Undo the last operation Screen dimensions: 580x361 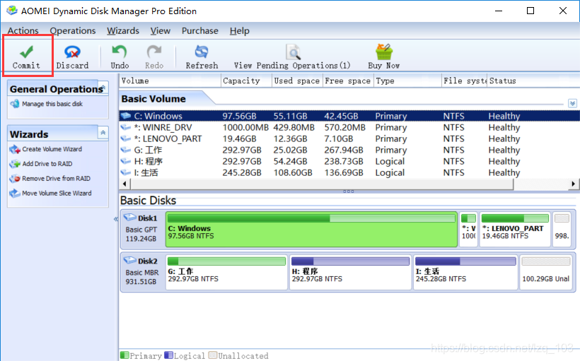click(120, 57)
